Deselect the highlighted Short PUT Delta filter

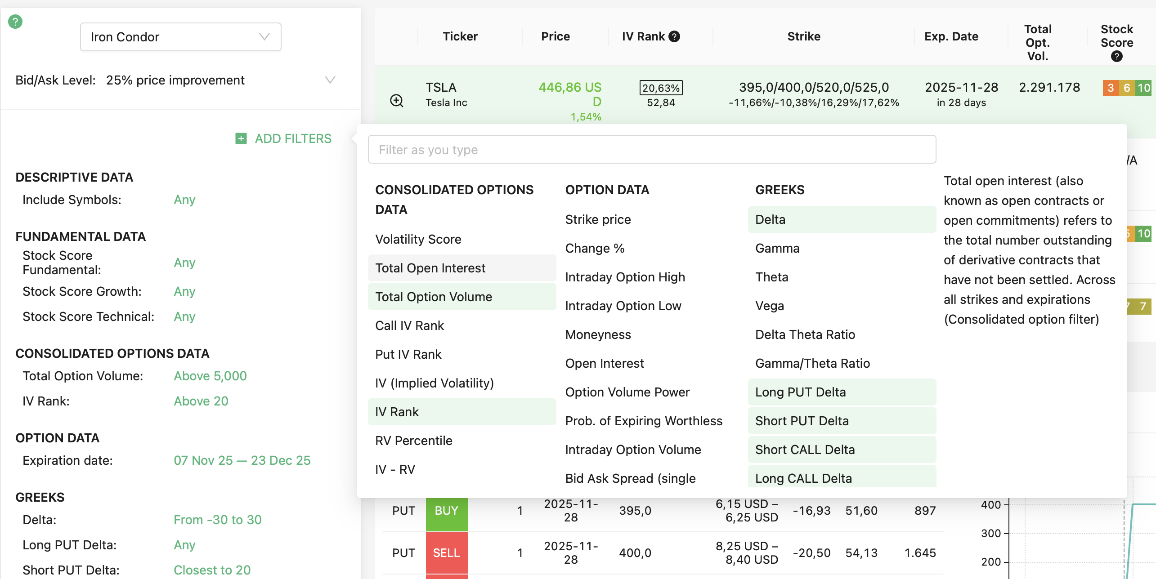tap(802, 421)
